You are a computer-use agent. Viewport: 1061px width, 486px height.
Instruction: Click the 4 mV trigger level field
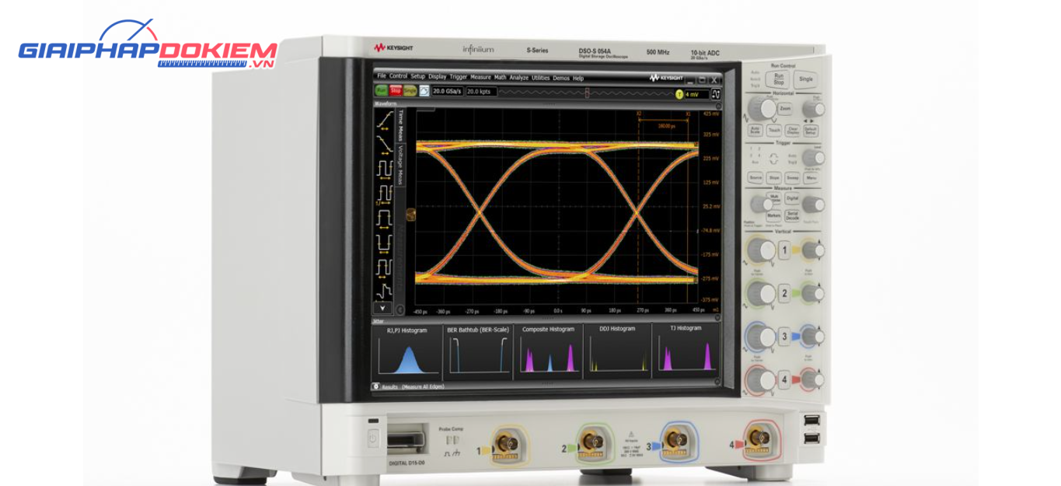pyautogui.click(x=696, y=94)
